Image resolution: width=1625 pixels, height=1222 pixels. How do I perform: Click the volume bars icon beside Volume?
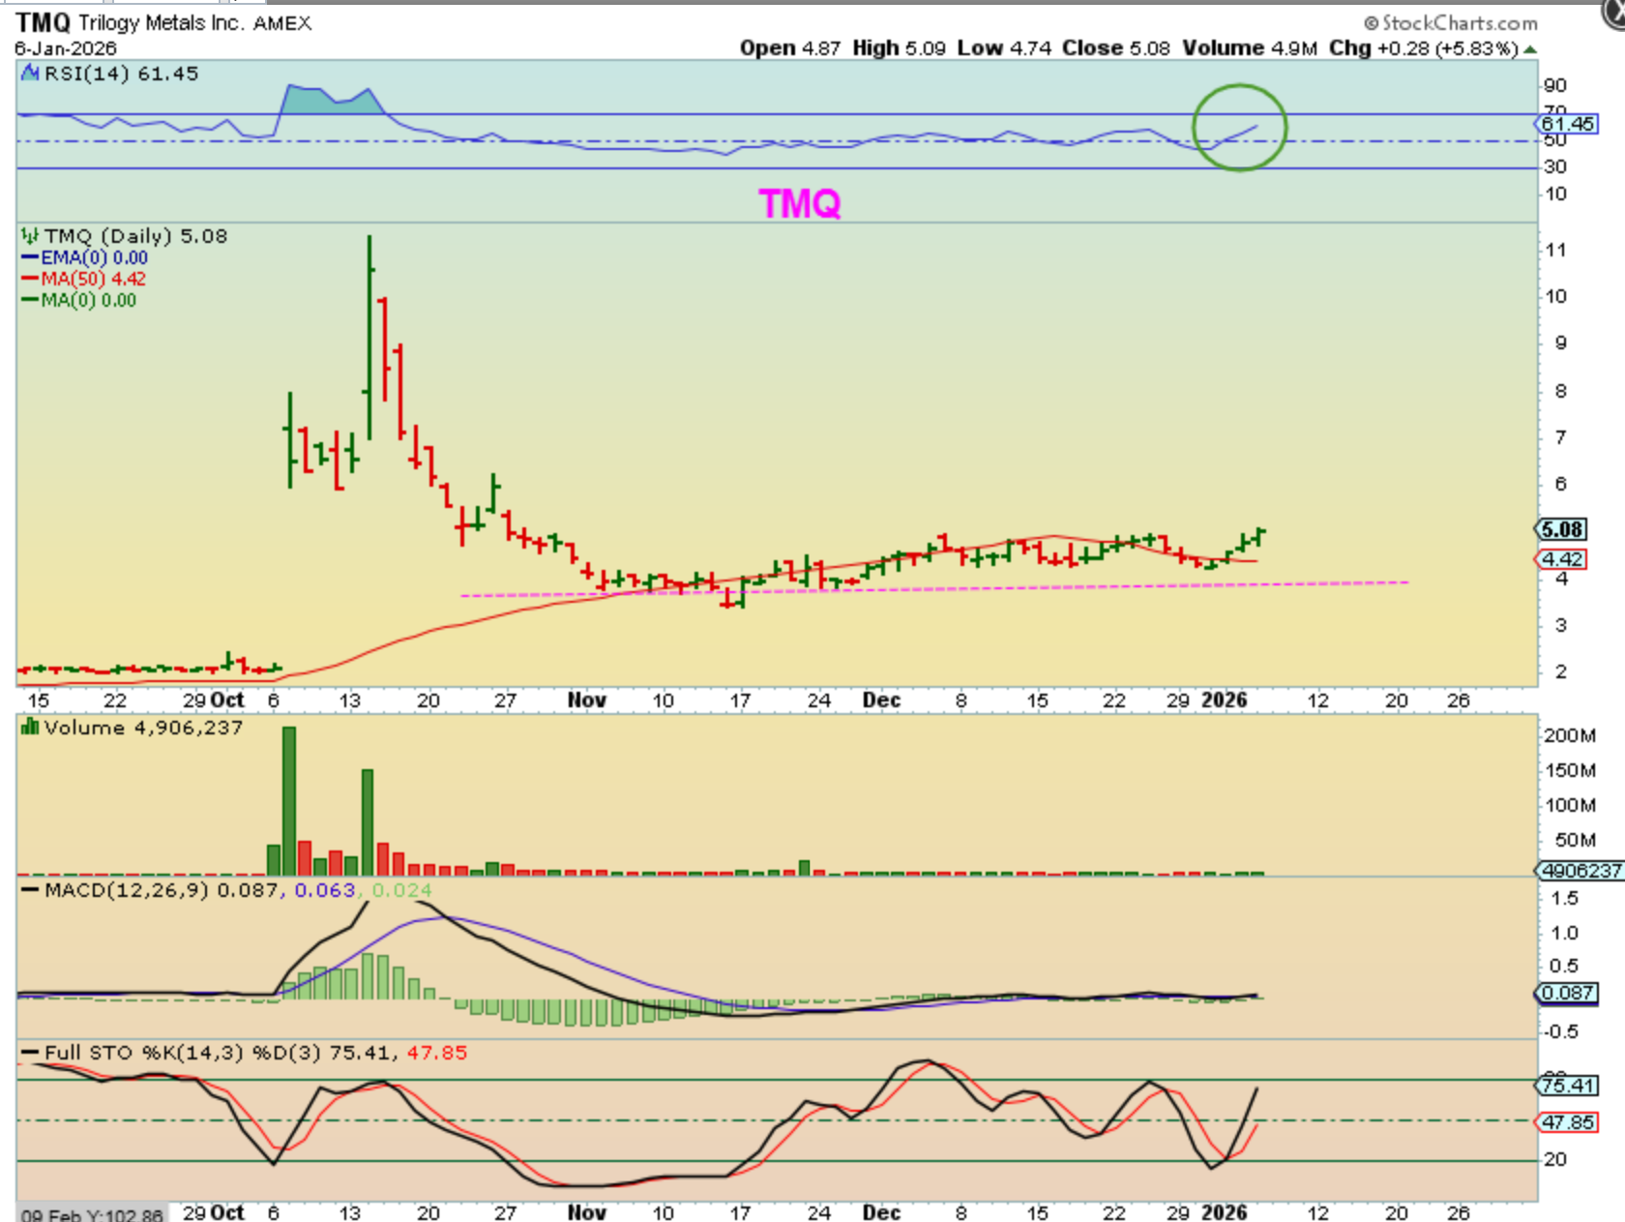30,728
